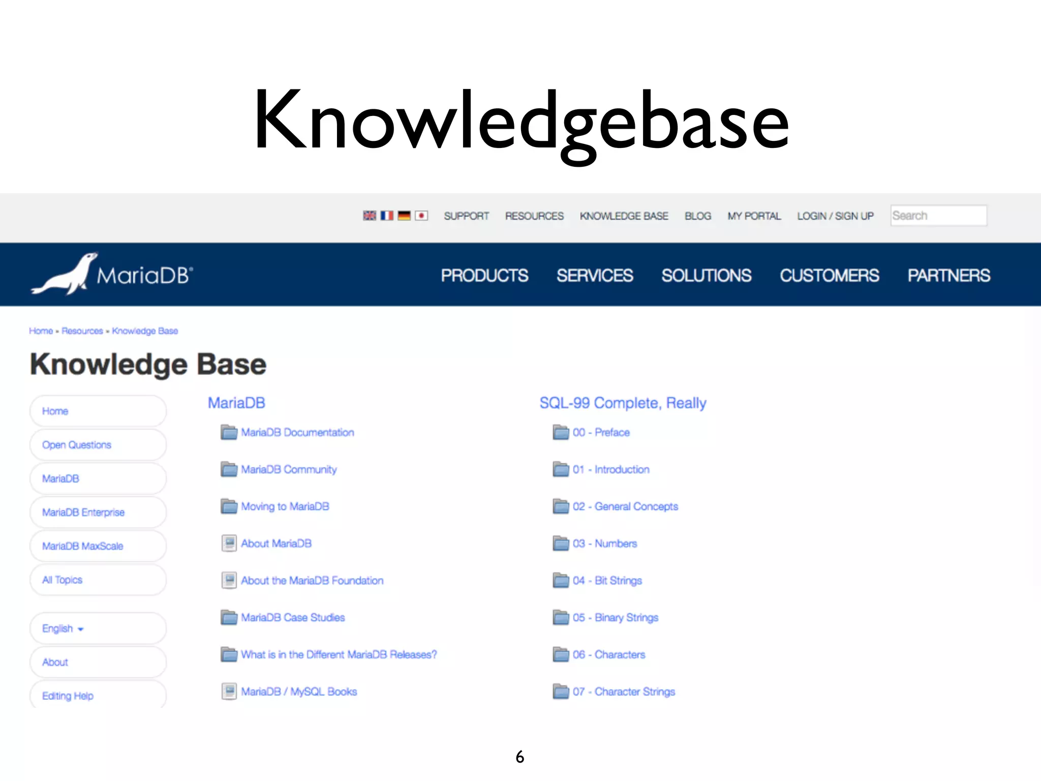Click into the Search field
Image resolution: width=1041 pixels, height=781 pixels.
click(939, 216)
